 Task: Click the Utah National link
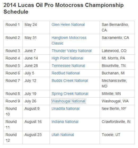63,135
